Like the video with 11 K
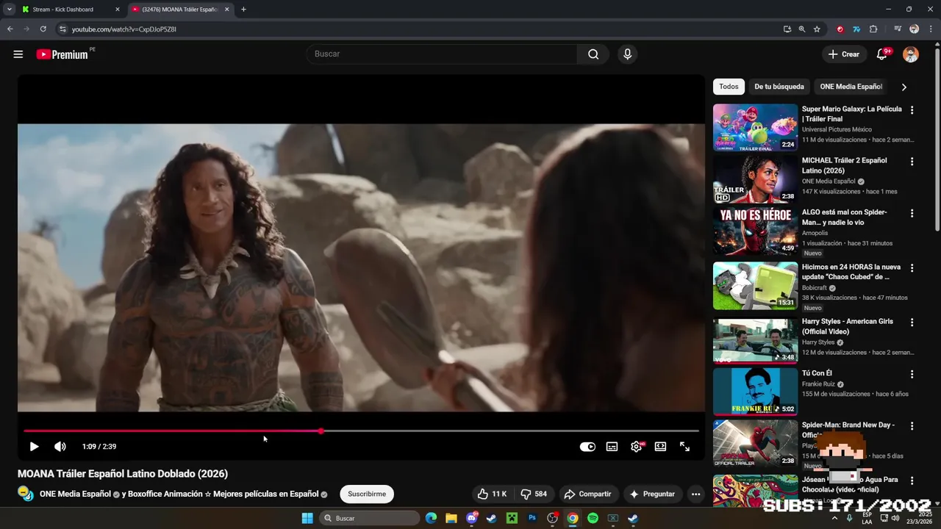Viewport: 941px width, 529px height. (x=491, y=494)
